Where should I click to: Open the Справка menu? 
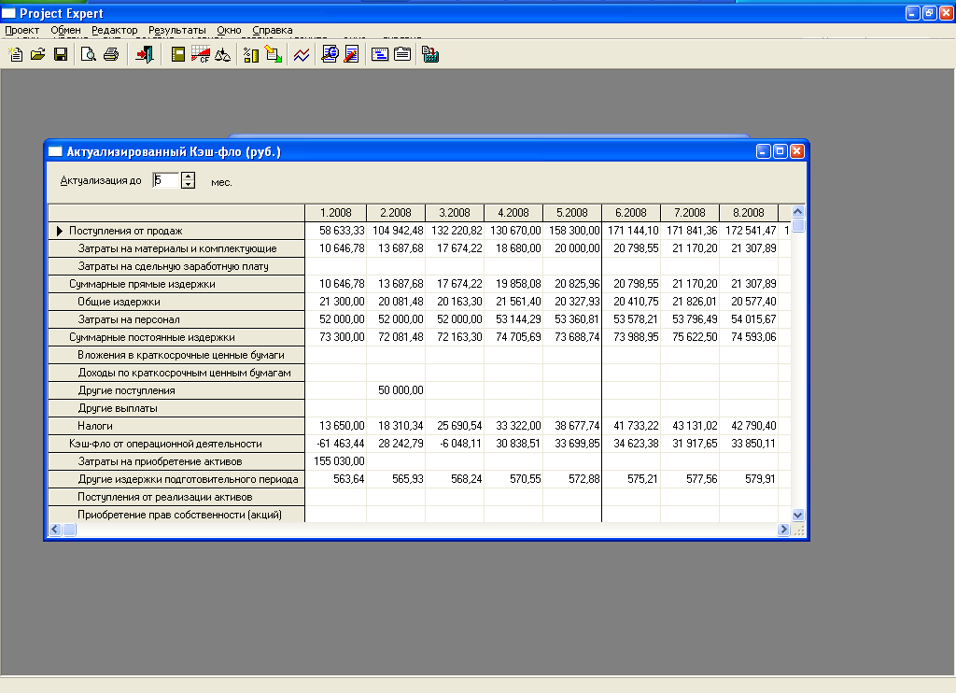click(x=272, y=30)
